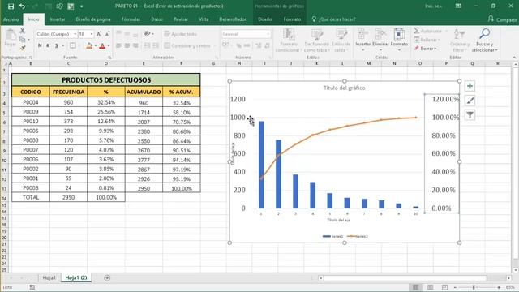Click the Formato cells button in Celdas
The image size is (519, 292).
point(399,40)
